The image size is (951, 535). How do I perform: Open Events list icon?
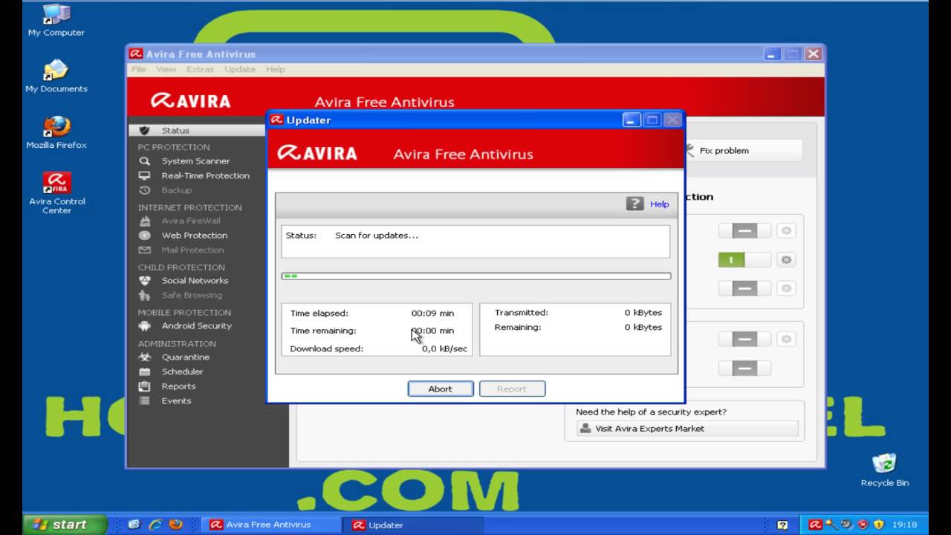[x=145, y=401]
